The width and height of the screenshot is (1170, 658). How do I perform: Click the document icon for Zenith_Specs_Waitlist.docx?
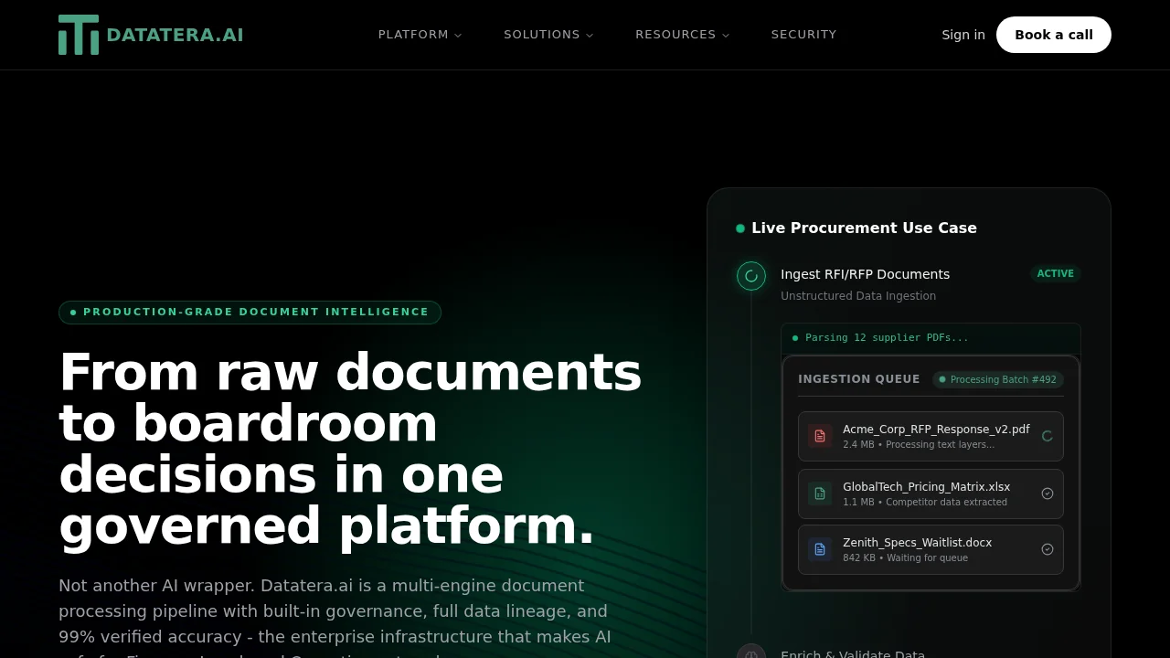pos(819,549)
